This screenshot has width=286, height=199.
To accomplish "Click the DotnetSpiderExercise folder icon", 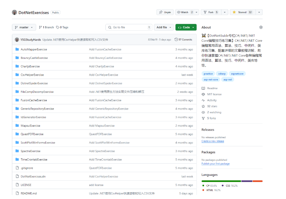I will (x=17, y=83).
